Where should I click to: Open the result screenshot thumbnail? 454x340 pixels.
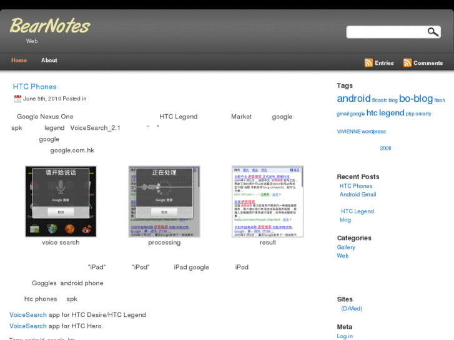(x=267, y=202)
